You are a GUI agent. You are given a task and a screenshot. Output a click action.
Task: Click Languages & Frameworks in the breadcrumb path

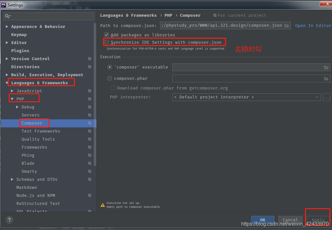pos(128,15)
